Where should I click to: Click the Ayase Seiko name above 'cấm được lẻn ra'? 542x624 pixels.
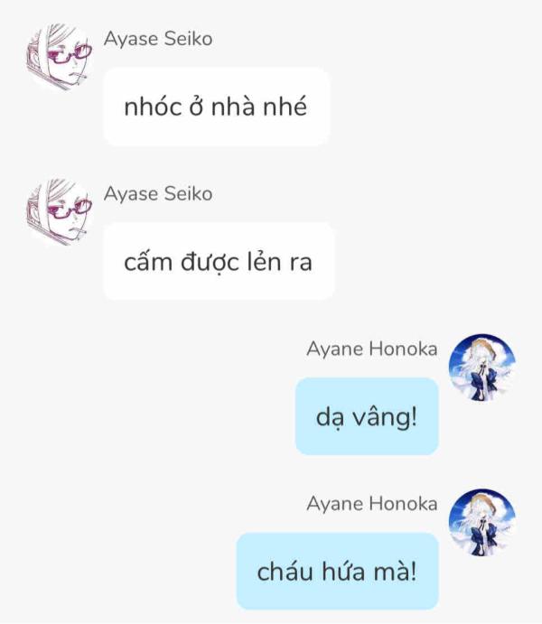tap(158, 194)
